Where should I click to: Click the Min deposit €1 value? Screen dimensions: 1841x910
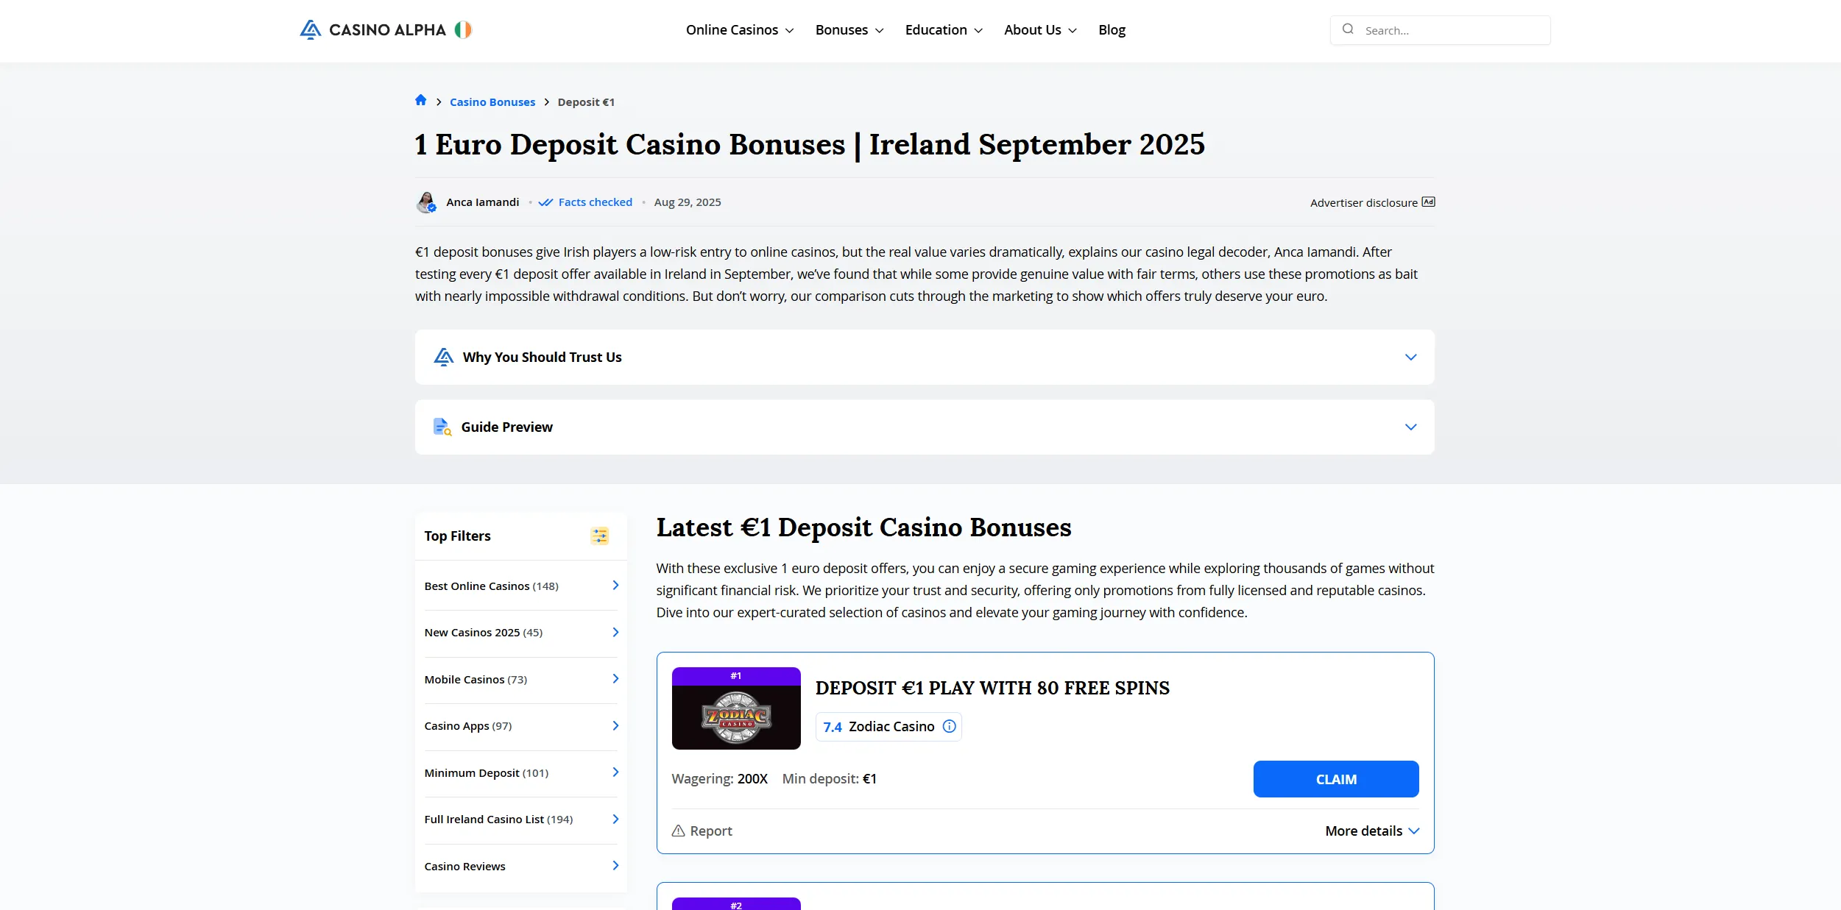[x=869, y=778]
